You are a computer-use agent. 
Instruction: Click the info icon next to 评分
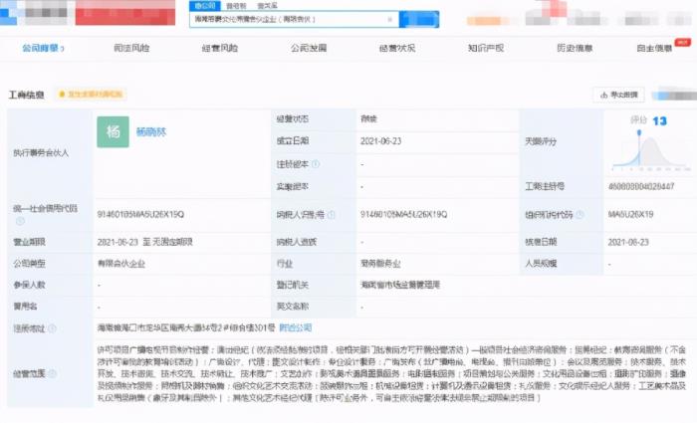tap(651, 120)
